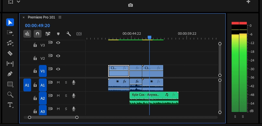This screenshot has height=126, width=262.
Task: Open dropdown arrow next to marquee icon
Action: point(18,2)
